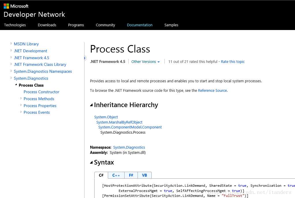Open the Other Versions dropdown
Viewport: 295px width, 198px height.
[145, 61]
